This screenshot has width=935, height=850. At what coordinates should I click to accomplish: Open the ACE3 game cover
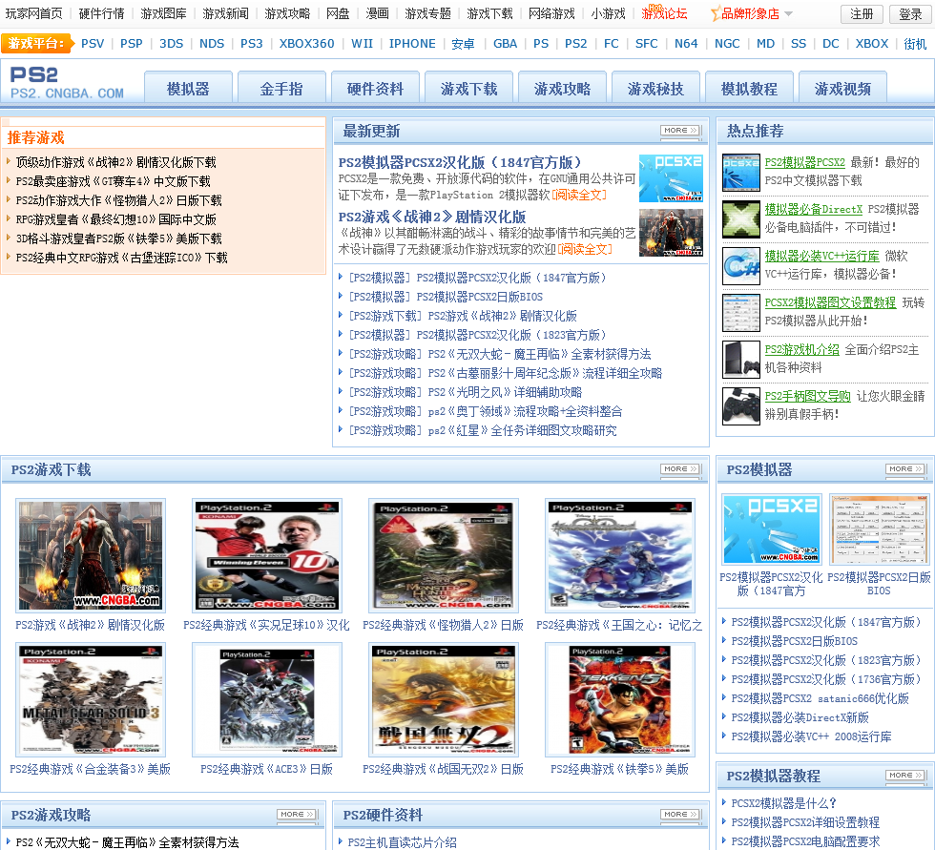click(x=266, y=700)
